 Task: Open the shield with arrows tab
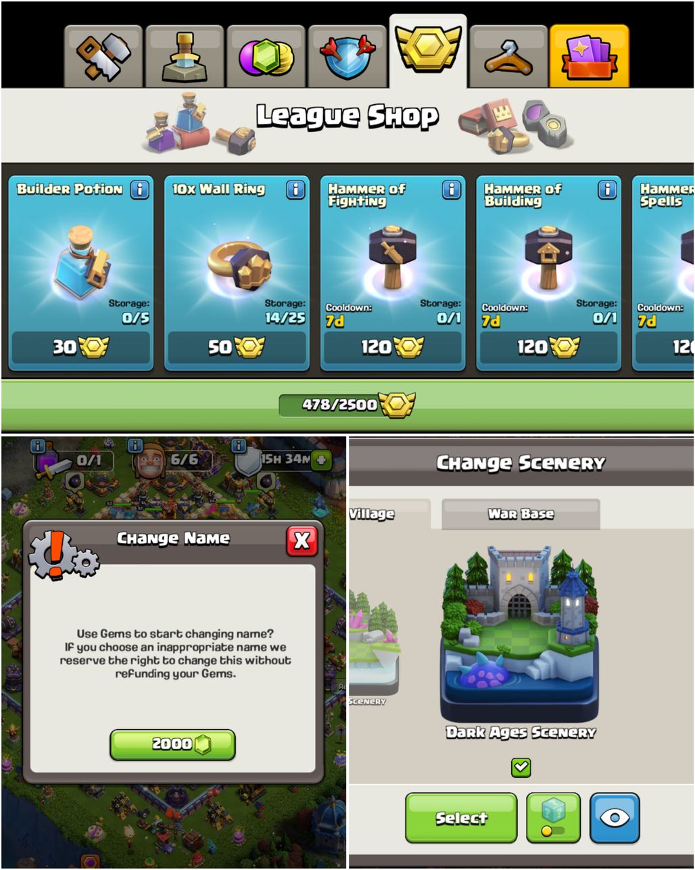[347, 57]
